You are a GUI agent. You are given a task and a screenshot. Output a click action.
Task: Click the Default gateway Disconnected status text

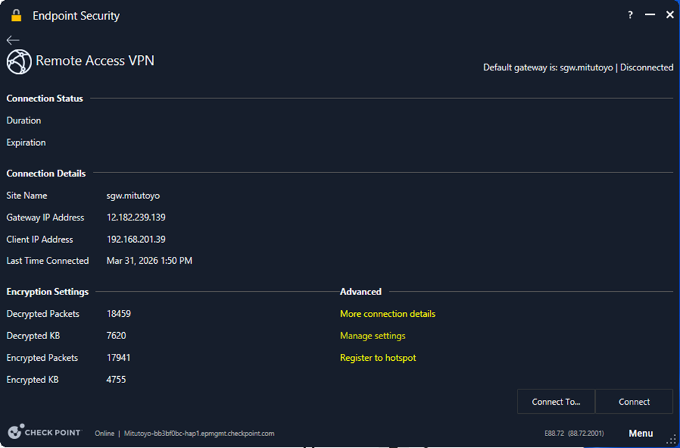click(x=647, y=68)
